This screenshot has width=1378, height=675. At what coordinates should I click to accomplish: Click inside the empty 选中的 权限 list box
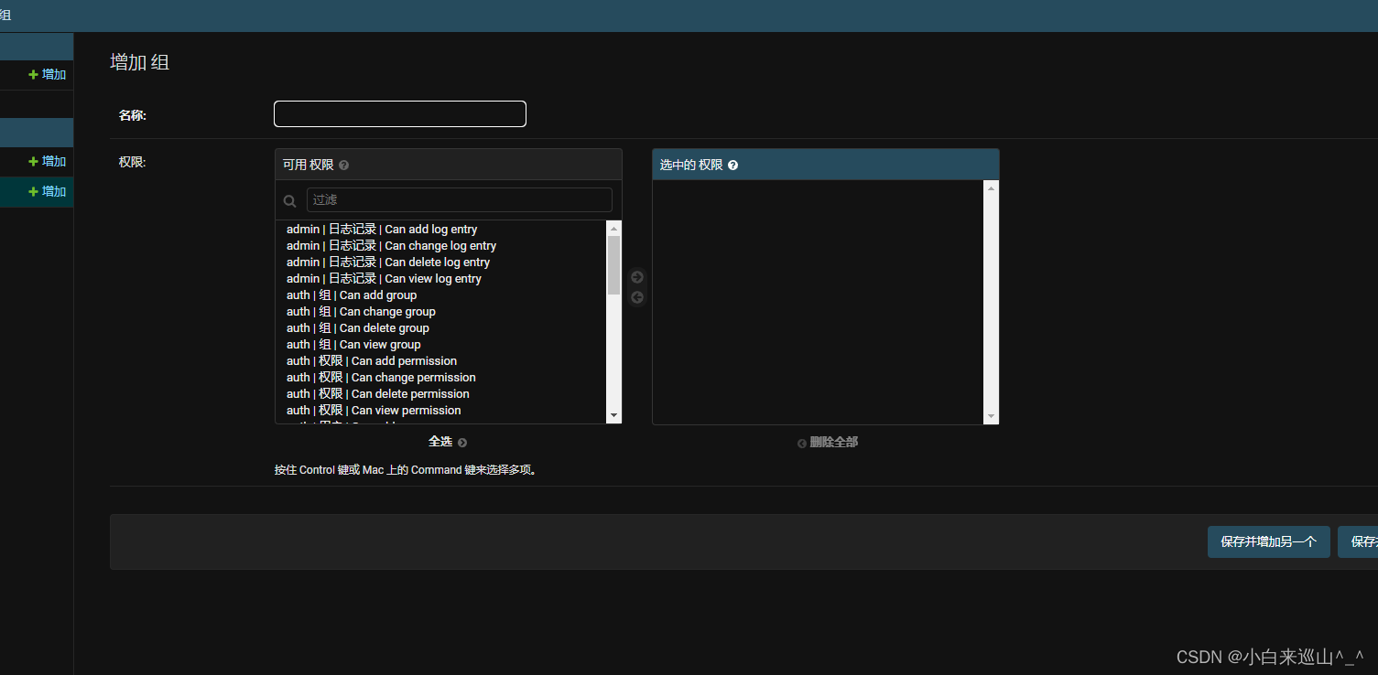[818, 302]
